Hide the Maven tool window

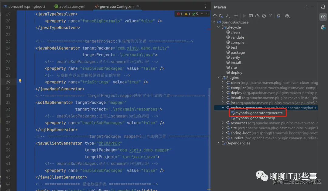[x=313, y=7]
